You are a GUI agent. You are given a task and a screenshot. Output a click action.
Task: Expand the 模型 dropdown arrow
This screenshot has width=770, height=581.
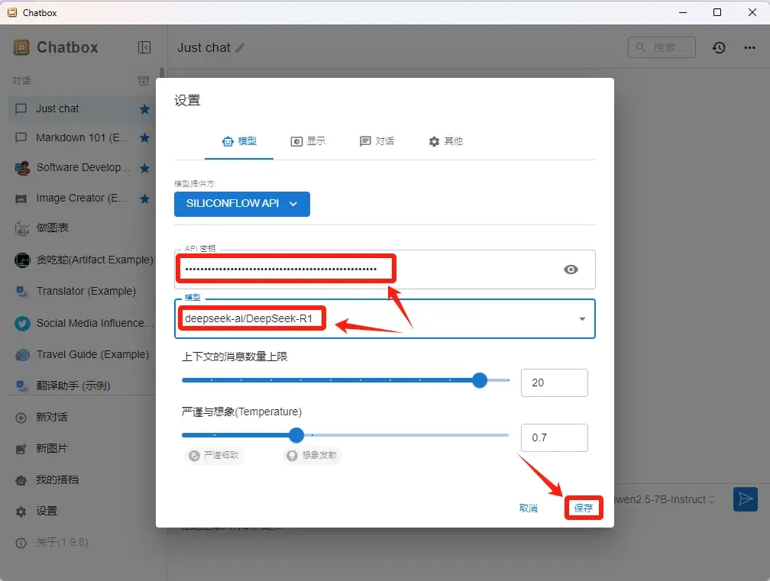(x=582, y=319)
